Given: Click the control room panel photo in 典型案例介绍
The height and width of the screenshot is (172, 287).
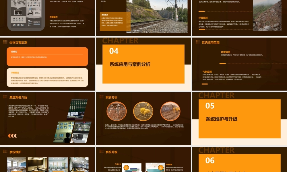Looking at the screenshot, I should point(77,110).
